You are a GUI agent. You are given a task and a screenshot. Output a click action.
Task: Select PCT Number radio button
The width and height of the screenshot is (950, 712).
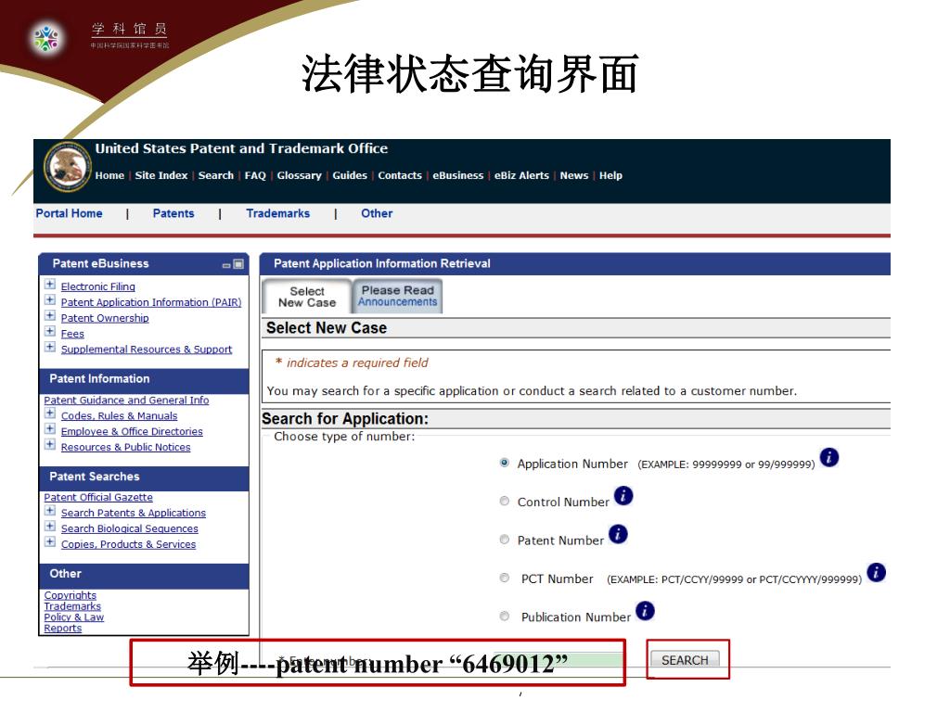click(x=504, y=578)
